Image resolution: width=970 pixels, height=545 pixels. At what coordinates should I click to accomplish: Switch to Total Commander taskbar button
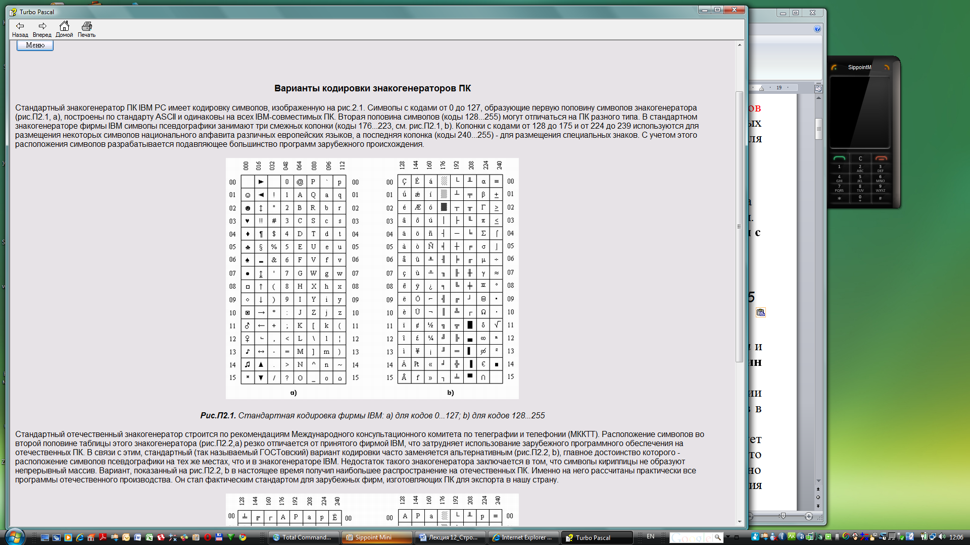click(x=303, y=537)
